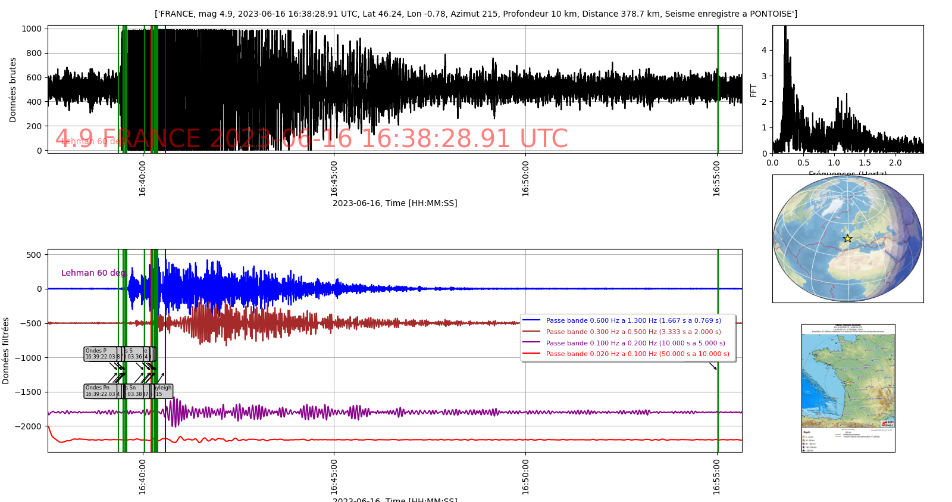Click the Données brutes axis label
The width and height of the screenshot is (952, 502).
[x=13, y=90]
